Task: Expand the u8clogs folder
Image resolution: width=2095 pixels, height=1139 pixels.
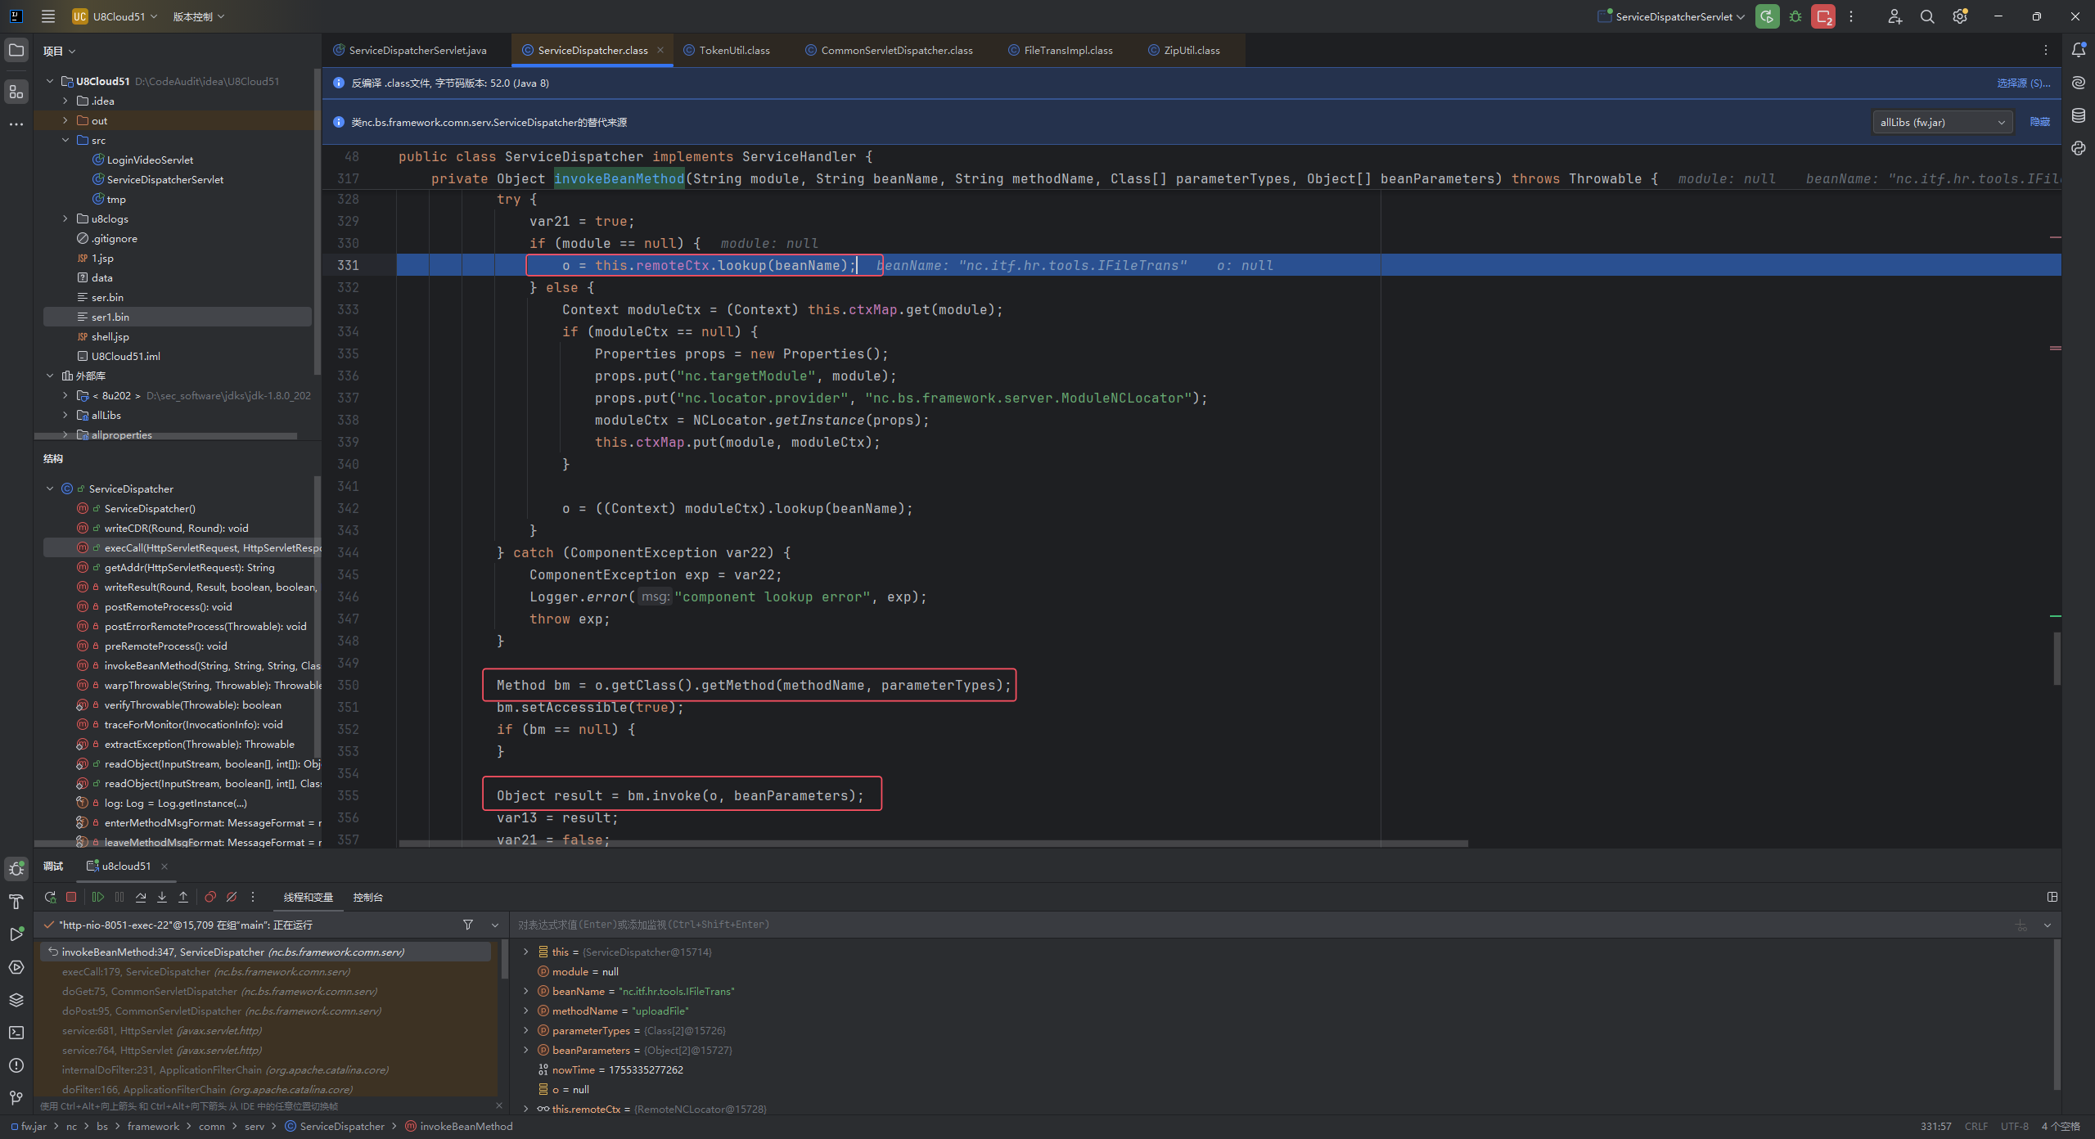Action: [x=65, y=218]
